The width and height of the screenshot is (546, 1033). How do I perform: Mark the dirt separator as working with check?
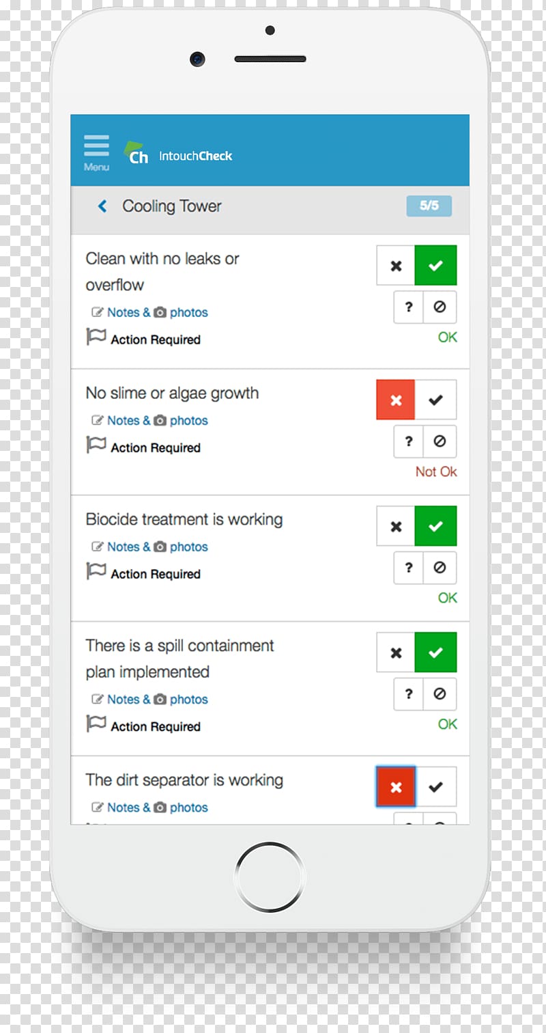click(x=435, y=786)
